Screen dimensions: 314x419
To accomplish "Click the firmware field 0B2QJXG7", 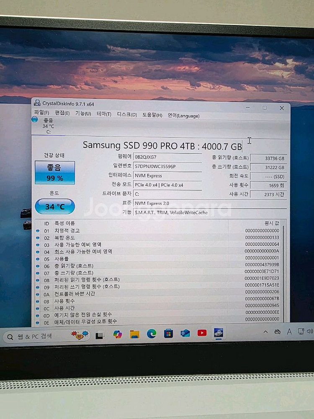I will tap(167, 157).
